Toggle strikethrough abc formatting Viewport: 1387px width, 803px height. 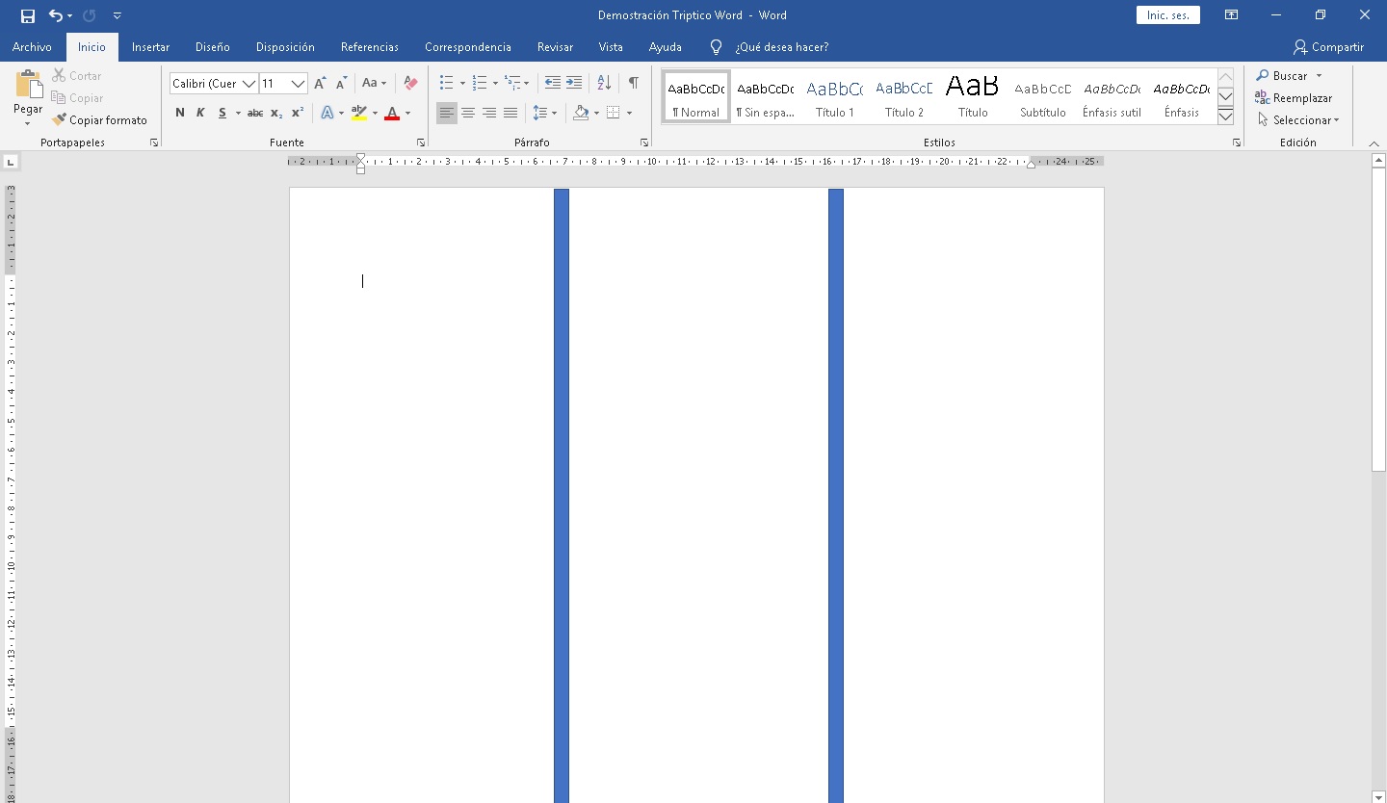[x=255, y=113]
